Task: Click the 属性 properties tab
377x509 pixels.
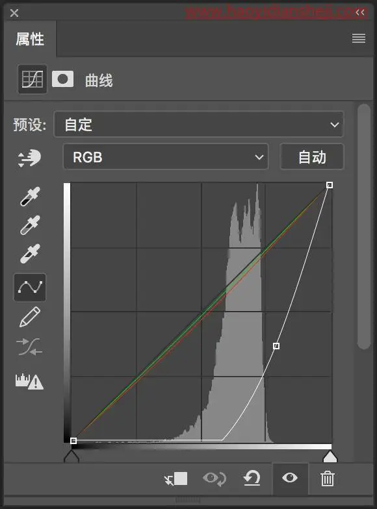Action: coord(30,39)
